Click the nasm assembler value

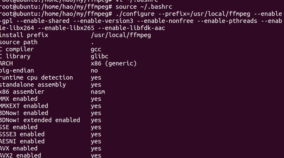98,92
